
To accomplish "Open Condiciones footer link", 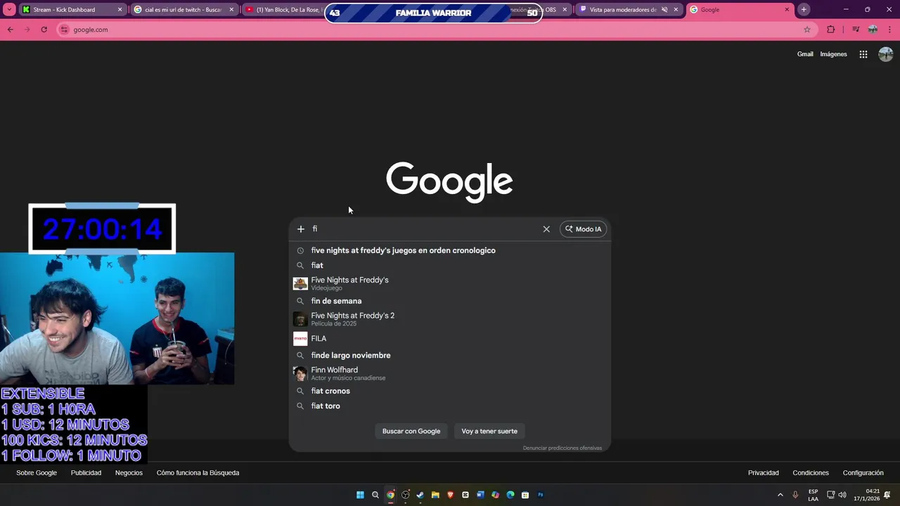I will pos(811,473).
